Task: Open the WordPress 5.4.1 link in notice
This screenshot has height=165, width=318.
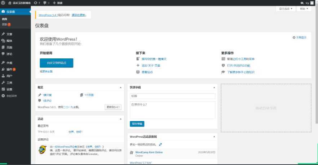Action: (x=48, y=15)
